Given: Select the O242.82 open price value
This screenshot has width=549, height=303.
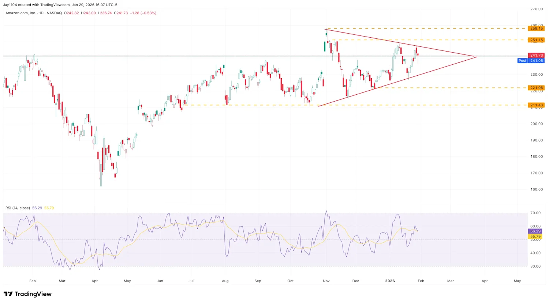Looking at the screenshot, I should (x=72, y=13).
